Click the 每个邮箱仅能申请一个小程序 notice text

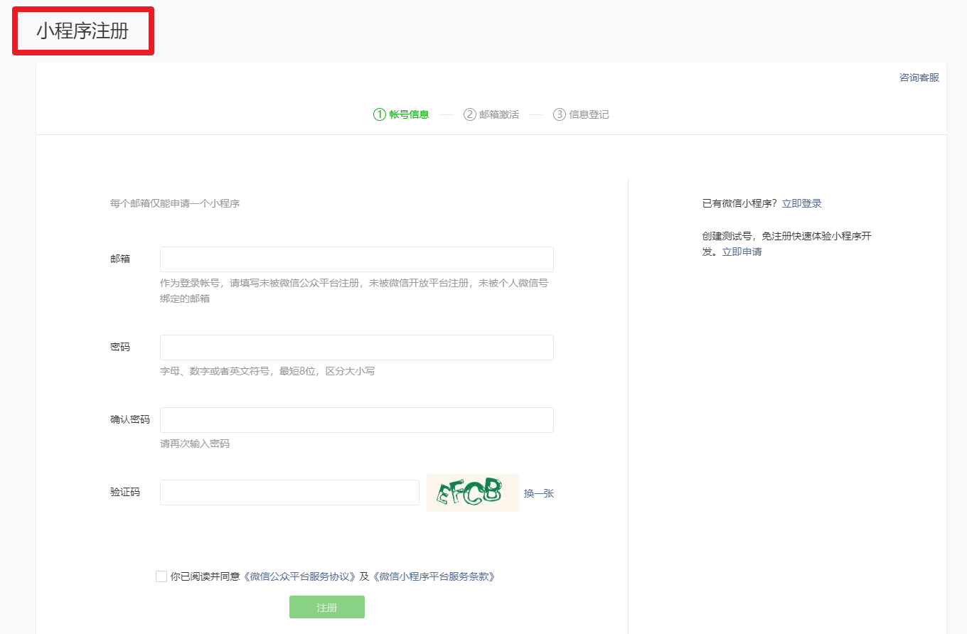click(x=175, y=203)
